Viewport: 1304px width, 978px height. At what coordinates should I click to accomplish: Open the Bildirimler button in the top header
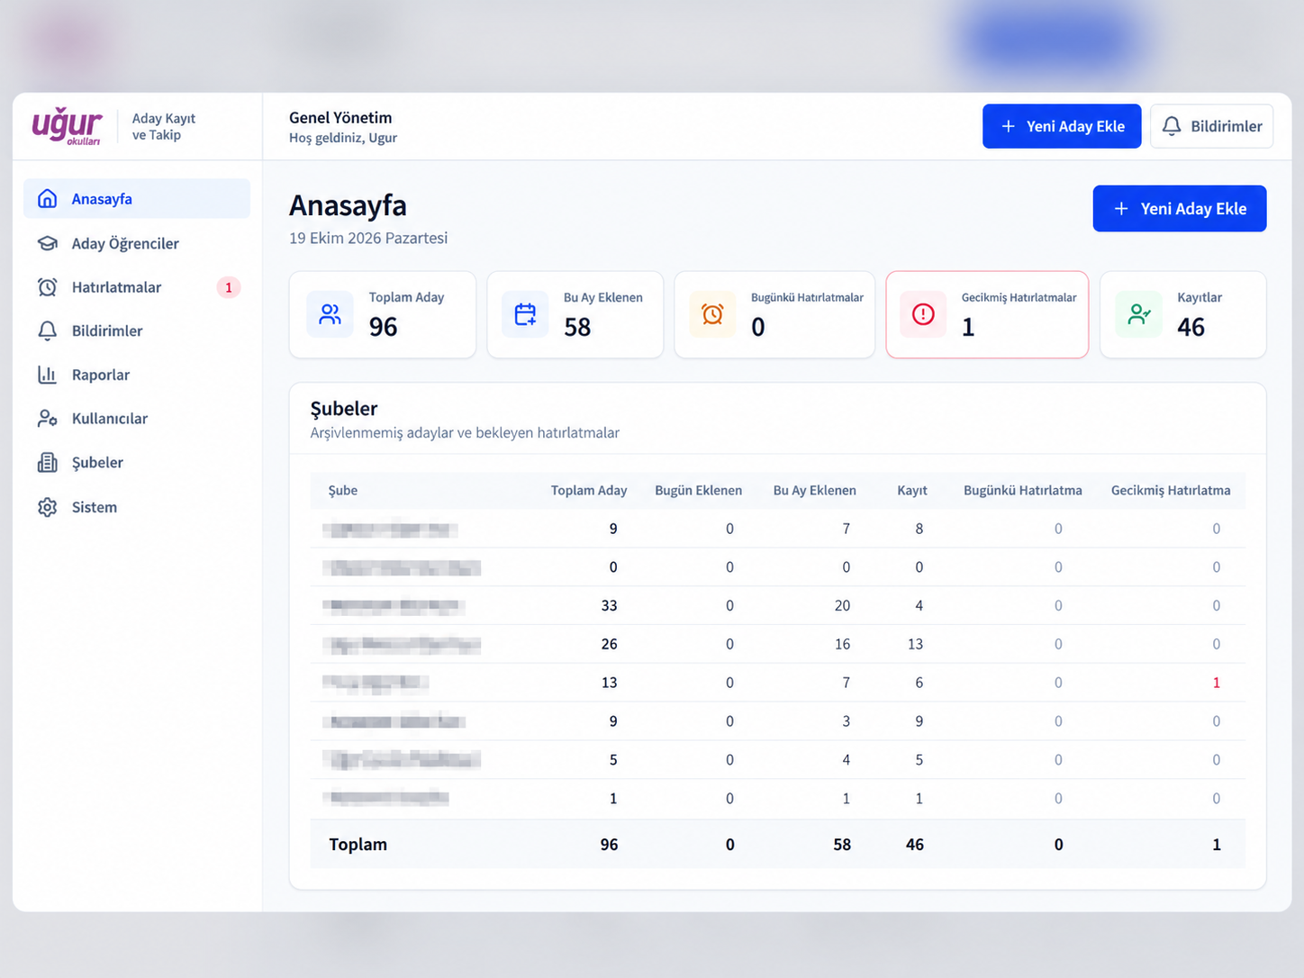[1211, 126]
